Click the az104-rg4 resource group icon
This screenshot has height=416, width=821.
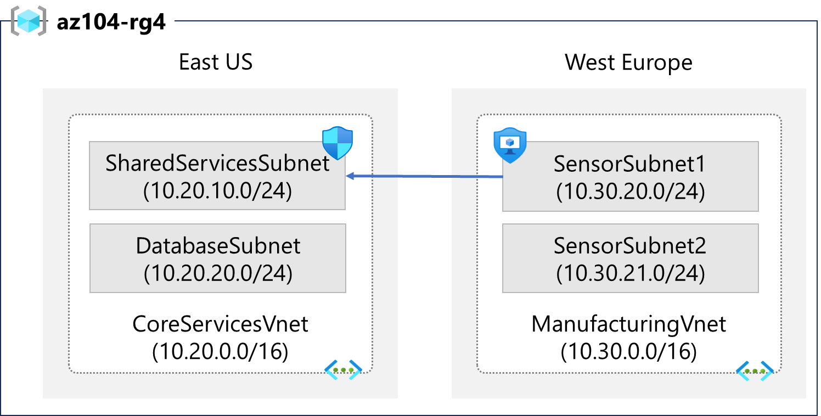coord(29,21)
